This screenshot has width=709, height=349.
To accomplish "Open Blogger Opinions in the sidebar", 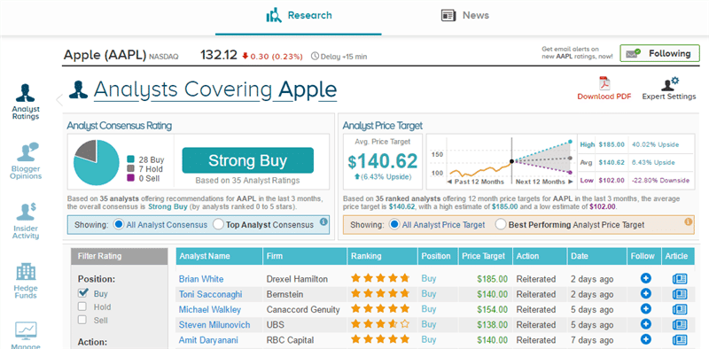I will click(26, 161).
